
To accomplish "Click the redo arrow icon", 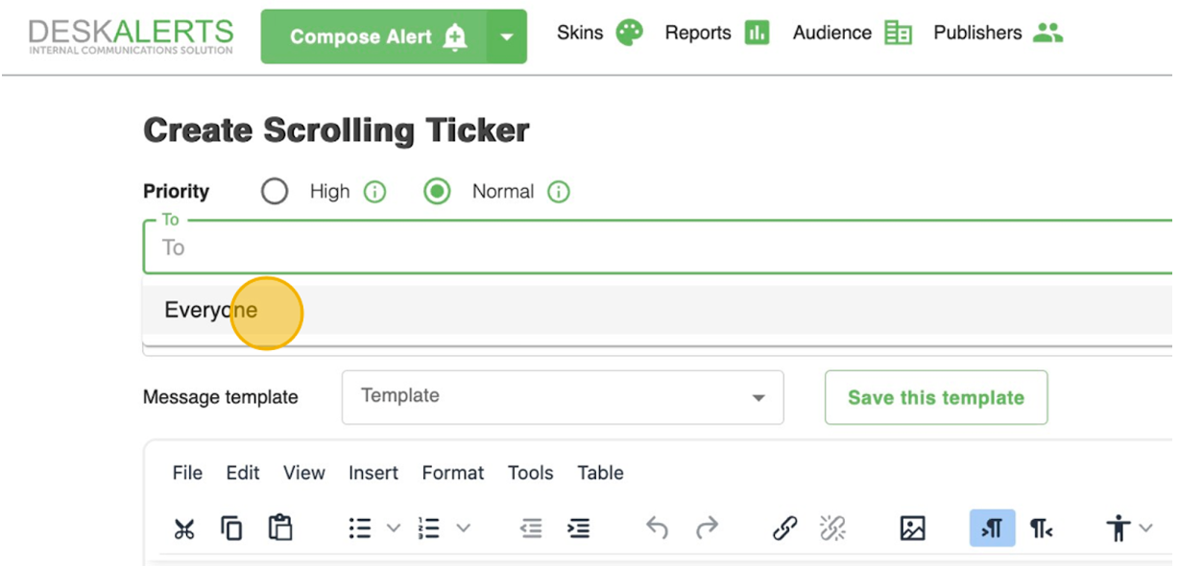I will [x=707, y=528].
